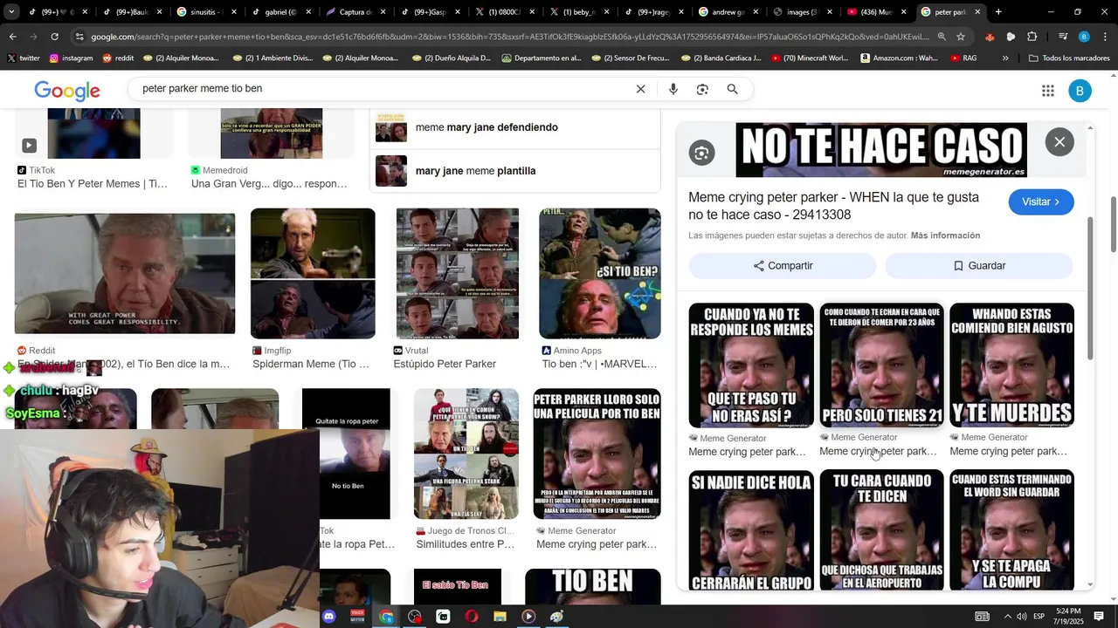
Task: Submit search with the magnifier icon
Action: pyautogui.click(x=732, y=89)
